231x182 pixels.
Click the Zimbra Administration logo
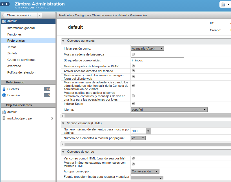point(40,5)
